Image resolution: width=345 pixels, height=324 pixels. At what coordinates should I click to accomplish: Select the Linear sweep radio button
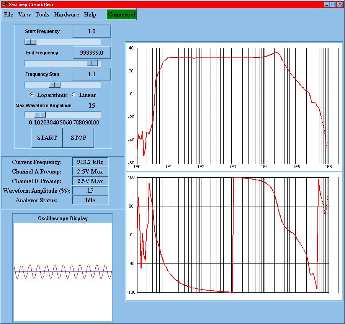click(x=74, y=95)
